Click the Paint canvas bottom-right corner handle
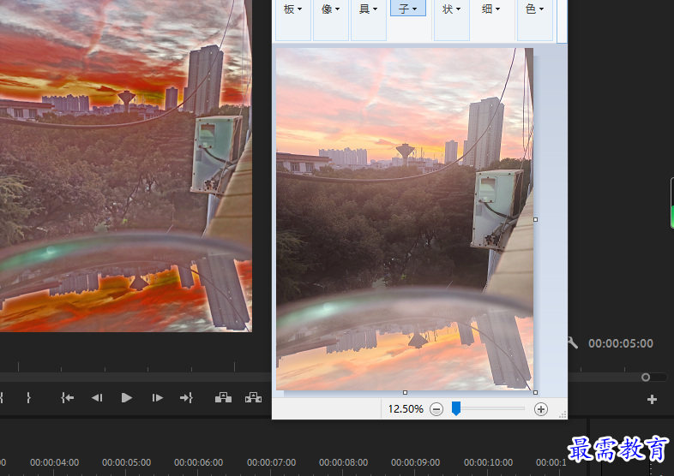The width and height of the screenshot is (674, 476). click(536, 392)
